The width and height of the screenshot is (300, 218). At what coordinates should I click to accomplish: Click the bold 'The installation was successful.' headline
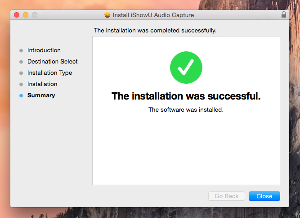pyautogui.click(x=186, y=96)
